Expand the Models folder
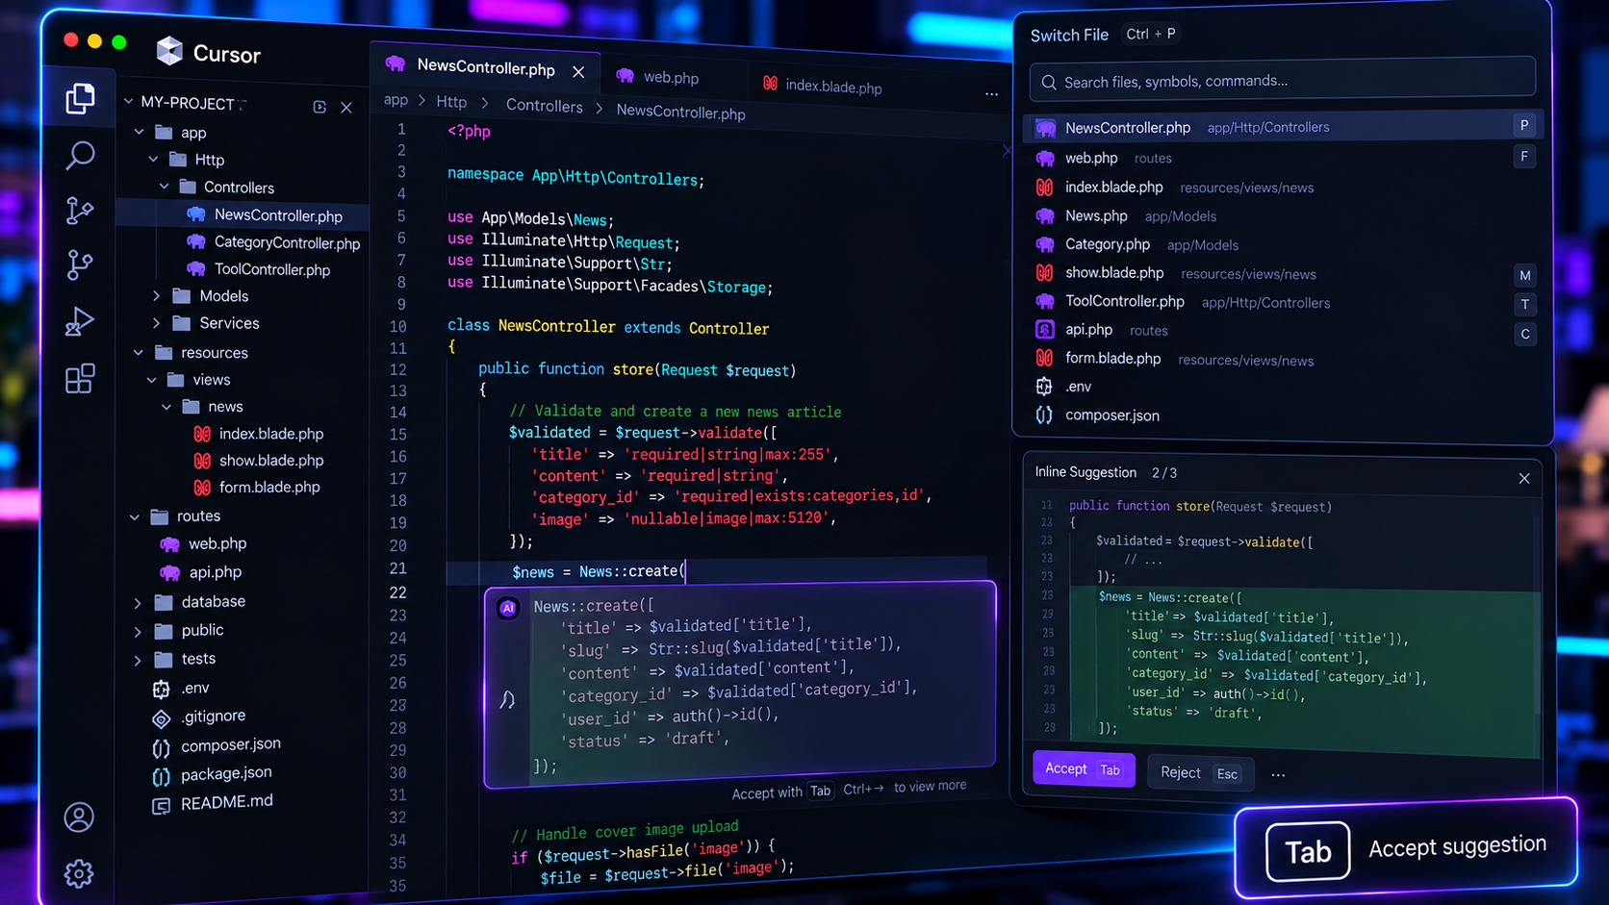This screenshot has height=905, width=1609. coord(157,296)
